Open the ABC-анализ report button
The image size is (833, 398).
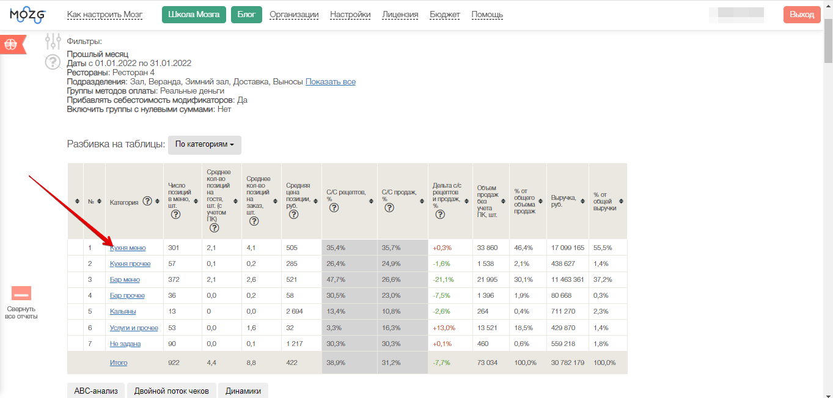(96, 391)
